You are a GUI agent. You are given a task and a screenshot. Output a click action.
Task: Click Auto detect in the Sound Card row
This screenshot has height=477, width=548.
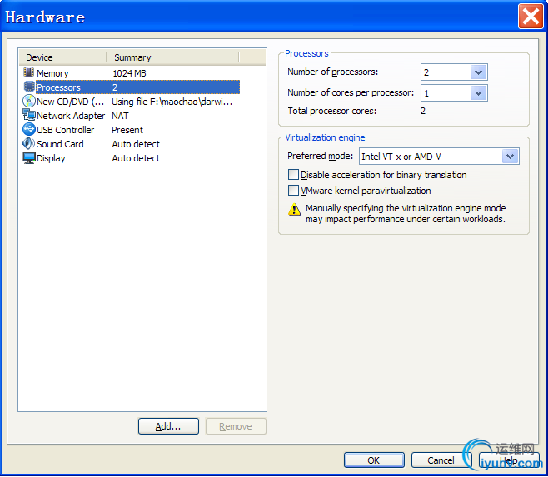point(136,144)
